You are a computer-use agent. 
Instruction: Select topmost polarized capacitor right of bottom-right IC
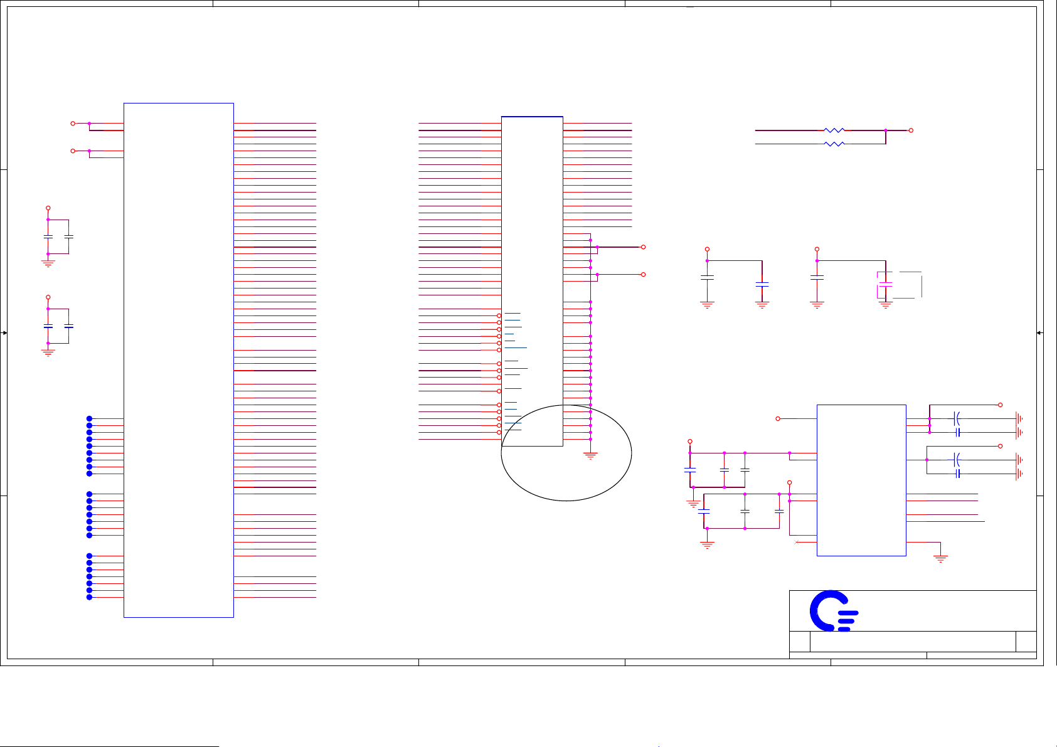[x=957, y=418]
